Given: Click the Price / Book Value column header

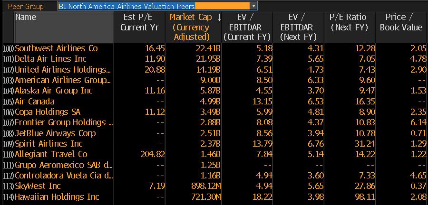Looking at the screenshot, I should 401,22.
